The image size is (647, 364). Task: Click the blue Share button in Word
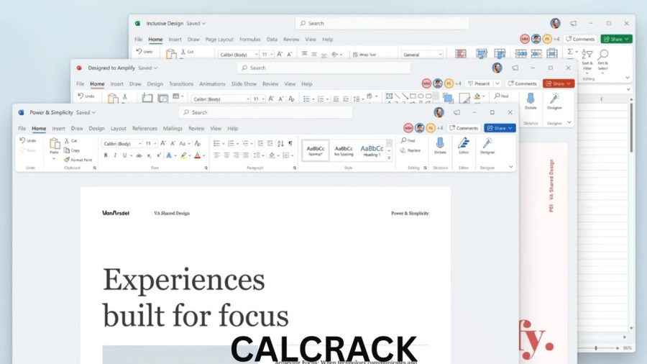[500, 128]
